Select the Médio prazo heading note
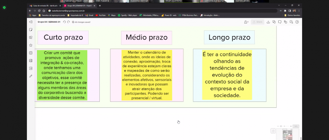The width and height of the screenshot is (329, 140). click(146, 37)
